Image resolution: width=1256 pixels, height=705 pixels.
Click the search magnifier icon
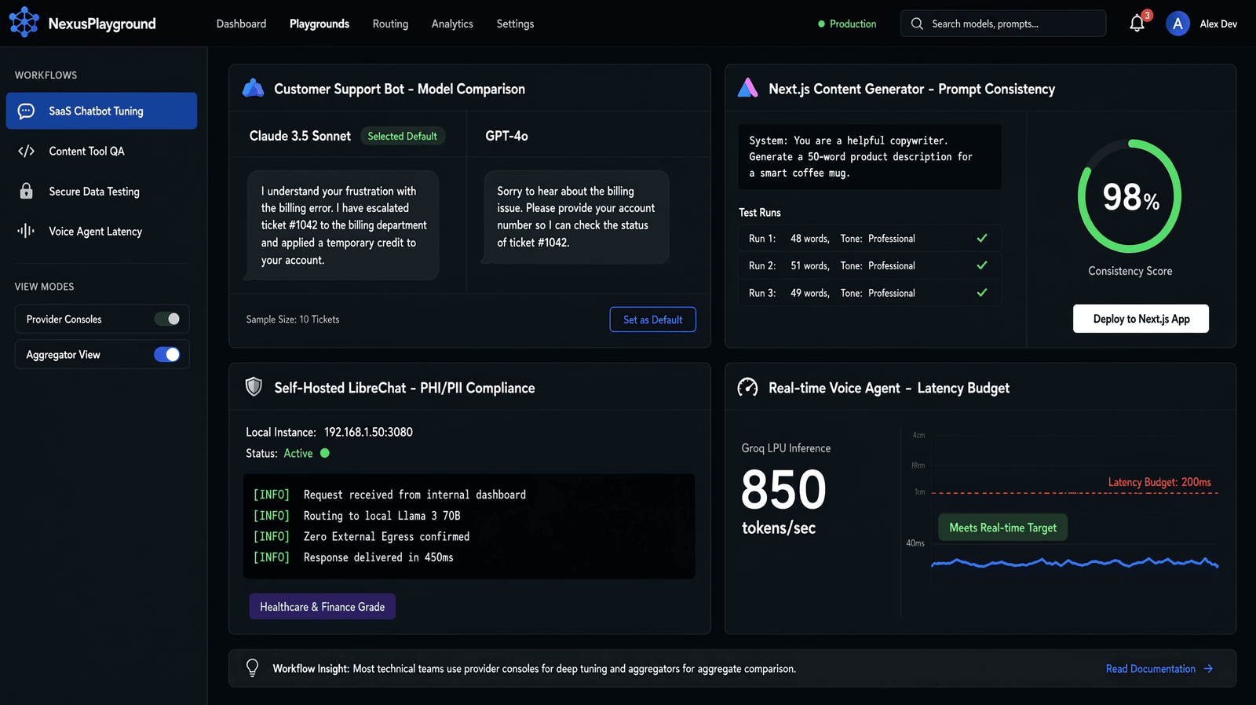point(917,24)
